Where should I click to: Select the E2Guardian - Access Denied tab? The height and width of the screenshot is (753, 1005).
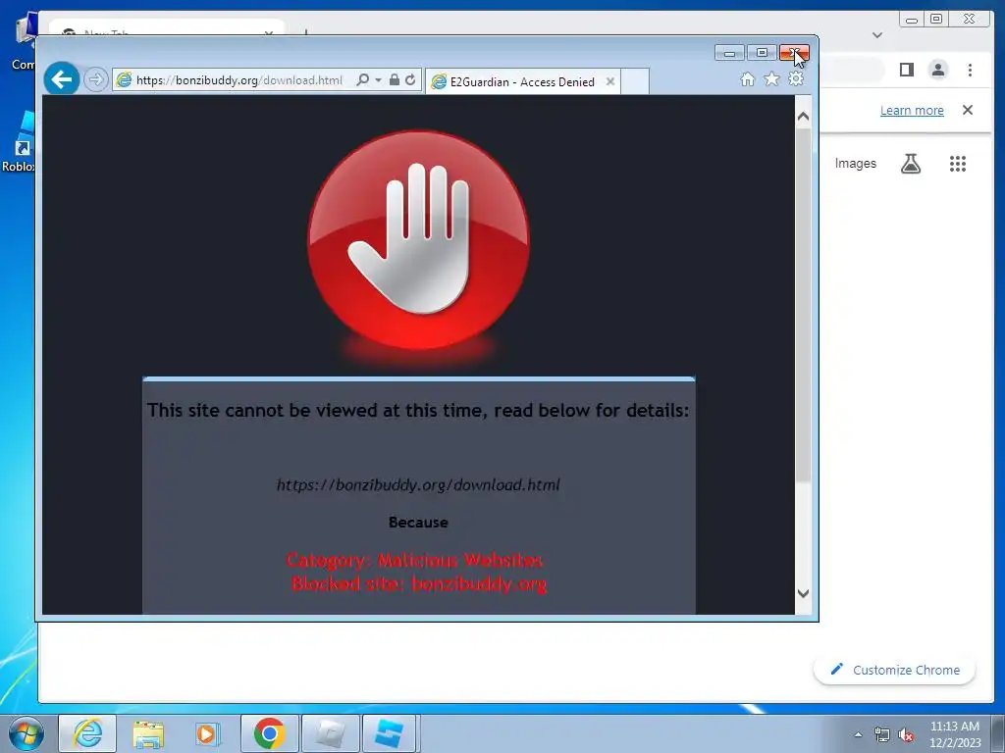522,82
